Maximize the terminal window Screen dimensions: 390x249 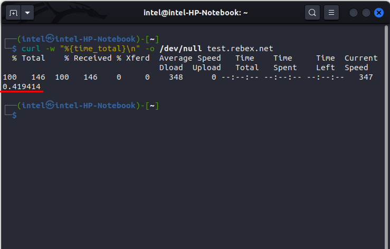(x=365, y=12)
